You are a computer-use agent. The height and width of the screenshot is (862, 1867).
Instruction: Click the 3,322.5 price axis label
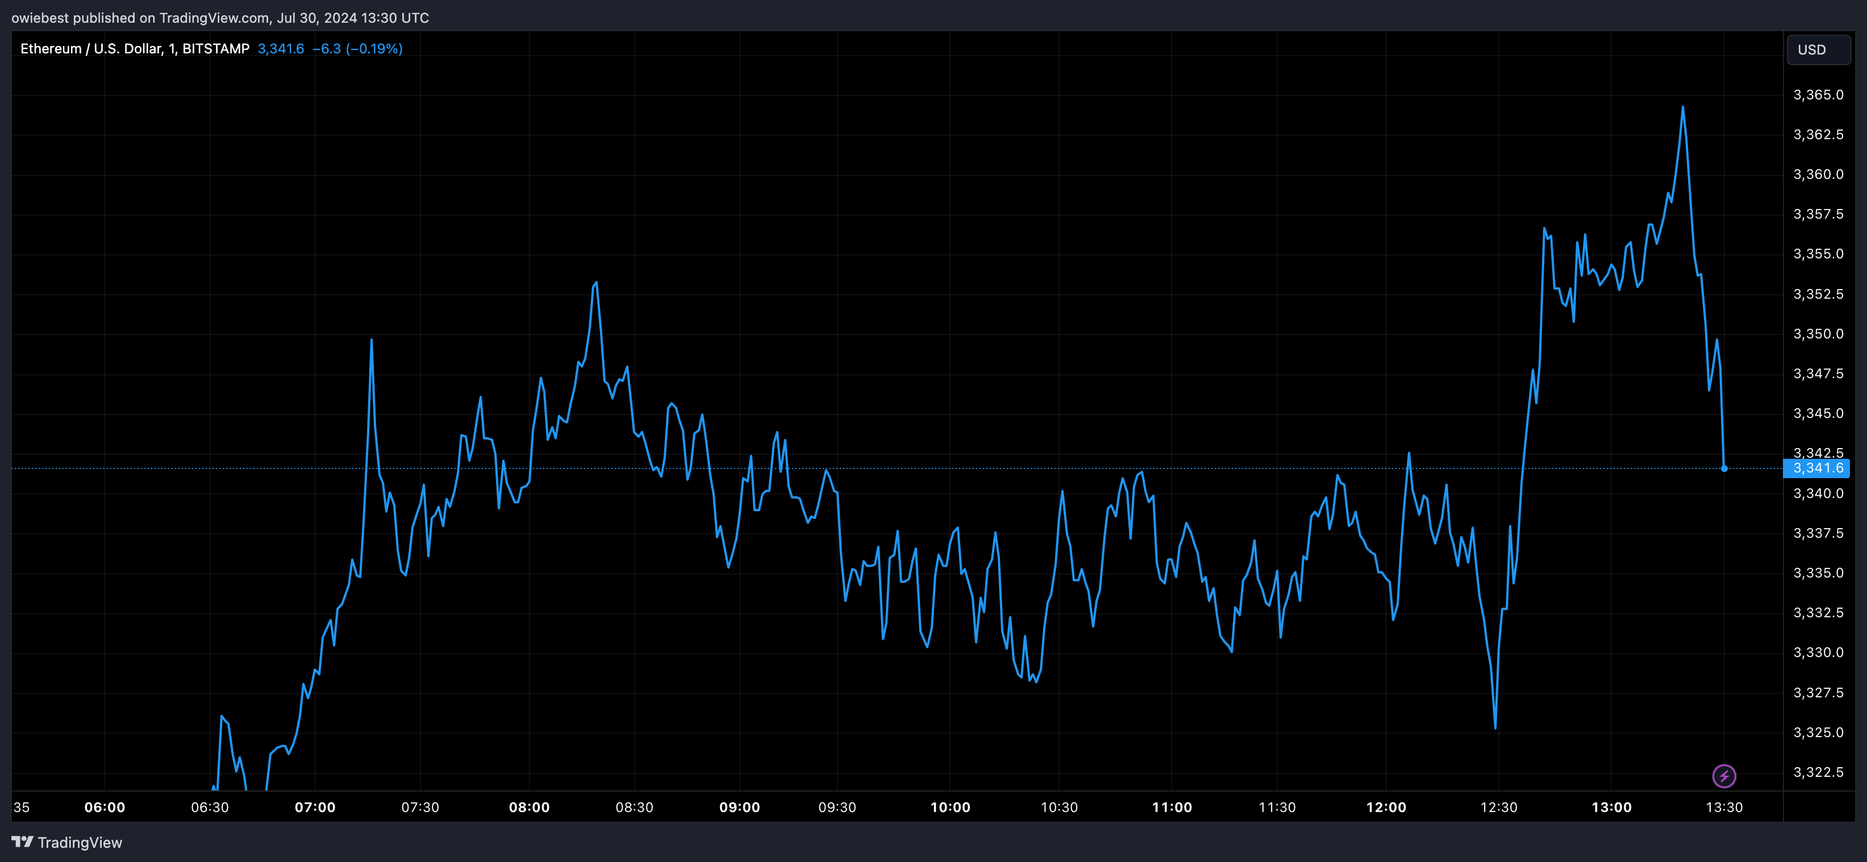[1818, 772]
